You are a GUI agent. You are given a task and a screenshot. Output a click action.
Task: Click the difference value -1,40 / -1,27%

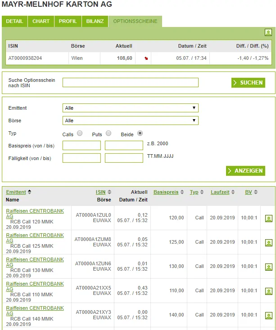pos(253,58)
